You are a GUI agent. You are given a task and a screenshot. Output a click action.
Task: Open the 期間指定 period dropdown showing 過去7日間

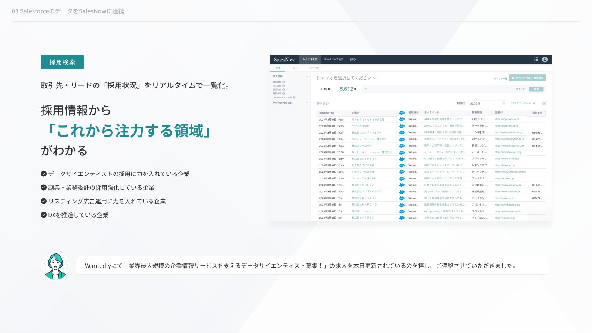(487, 104)
